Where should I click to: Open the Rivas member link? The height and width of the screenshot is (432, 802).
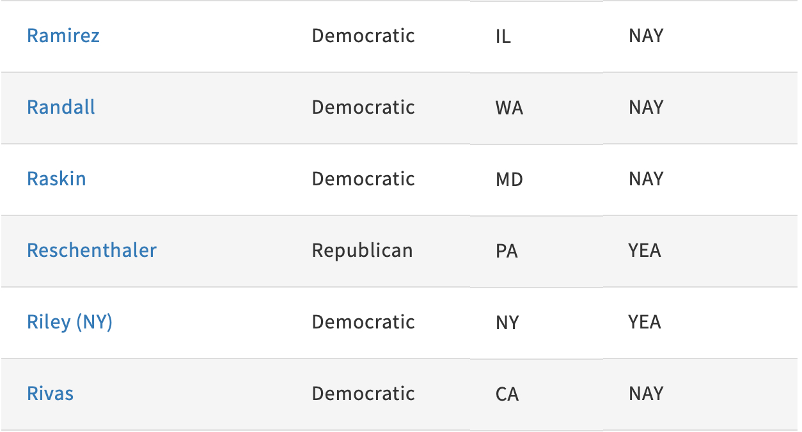pyautogui.click(x=50, y=394)
